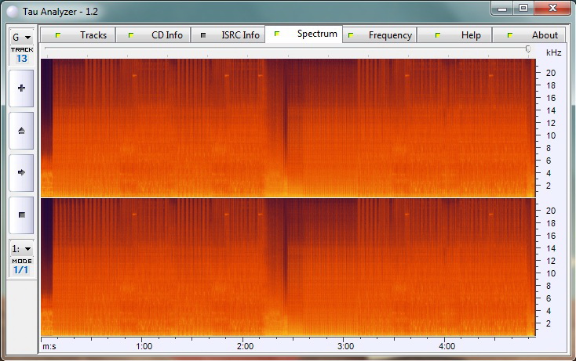Click the lower channel spectrogram

point(288,267)
